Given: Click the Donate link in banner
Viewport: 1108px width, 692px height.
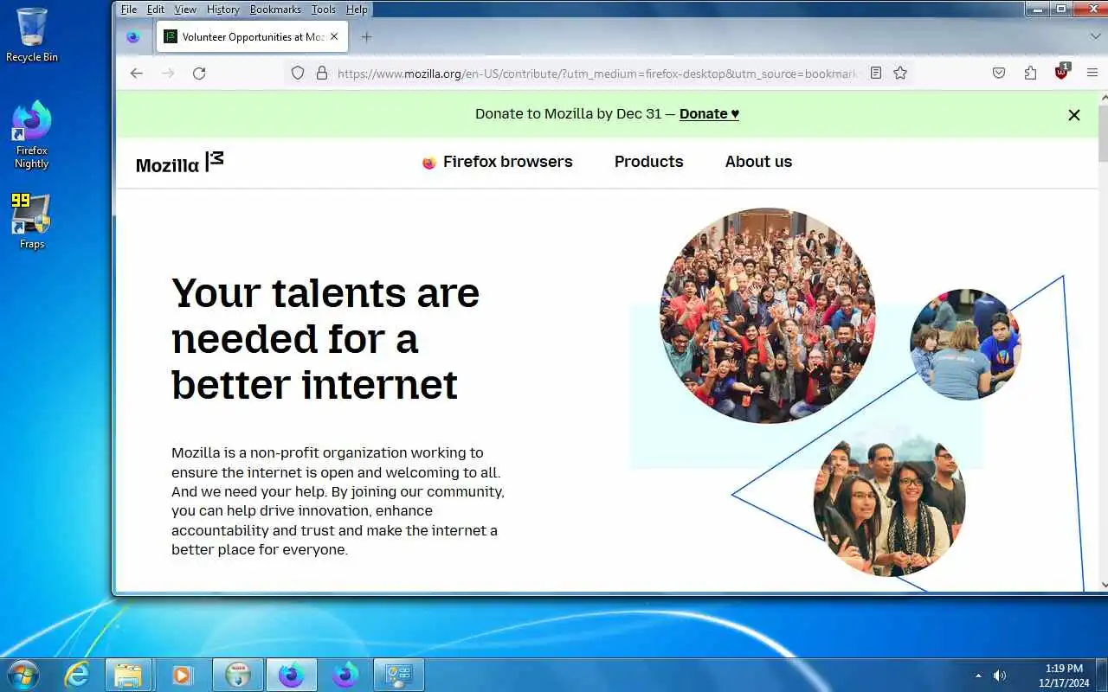Looking at the screenshot, I should click(x=709, y=114).
